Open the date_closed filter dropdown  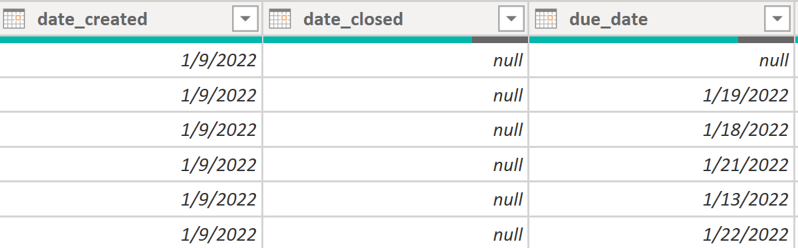511,20
